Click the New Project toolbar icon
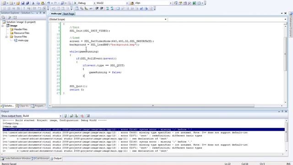This screenshot has width=293, height=165. pos(4,3)
